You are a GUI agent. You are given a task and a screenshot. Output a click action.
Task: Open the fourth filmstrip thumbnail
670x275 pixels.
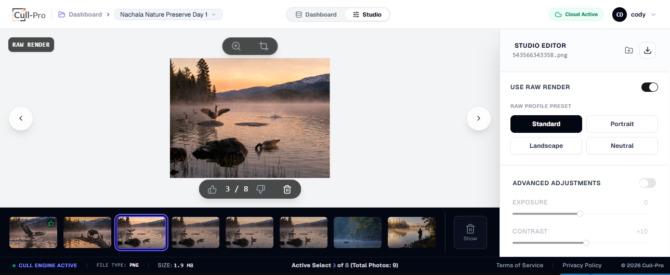pos(195,232)
